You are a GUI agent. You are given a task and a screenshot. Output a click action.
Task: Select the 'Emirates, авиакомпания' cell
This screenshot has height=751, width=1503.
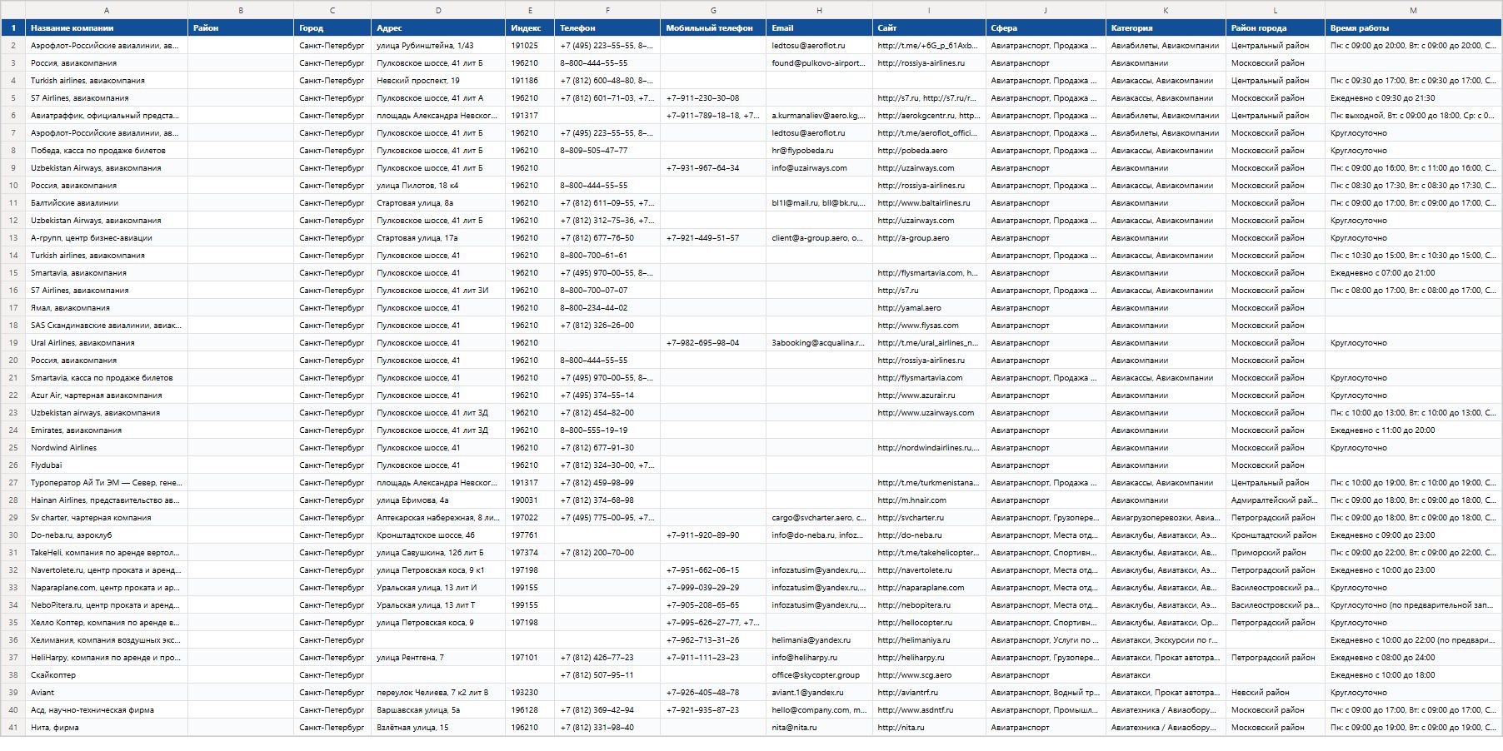click(x=107, y=430)
